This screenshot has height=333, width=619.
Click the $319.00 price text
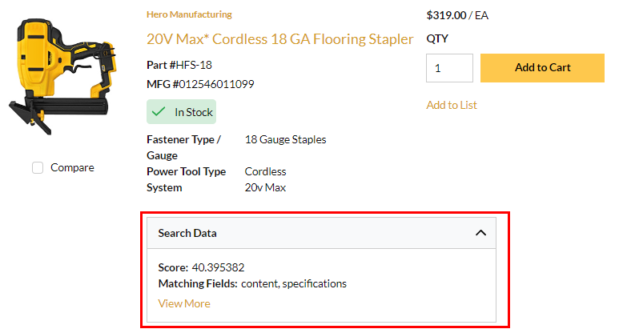click(x=446, y=14)
